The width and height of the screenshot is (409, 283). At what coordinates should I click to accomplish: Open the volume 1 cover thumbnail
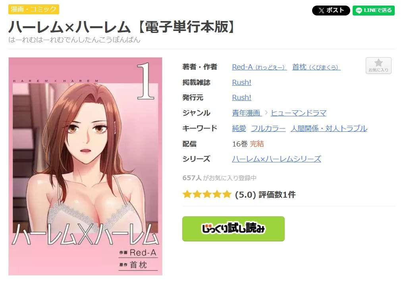tap(85, 166)
